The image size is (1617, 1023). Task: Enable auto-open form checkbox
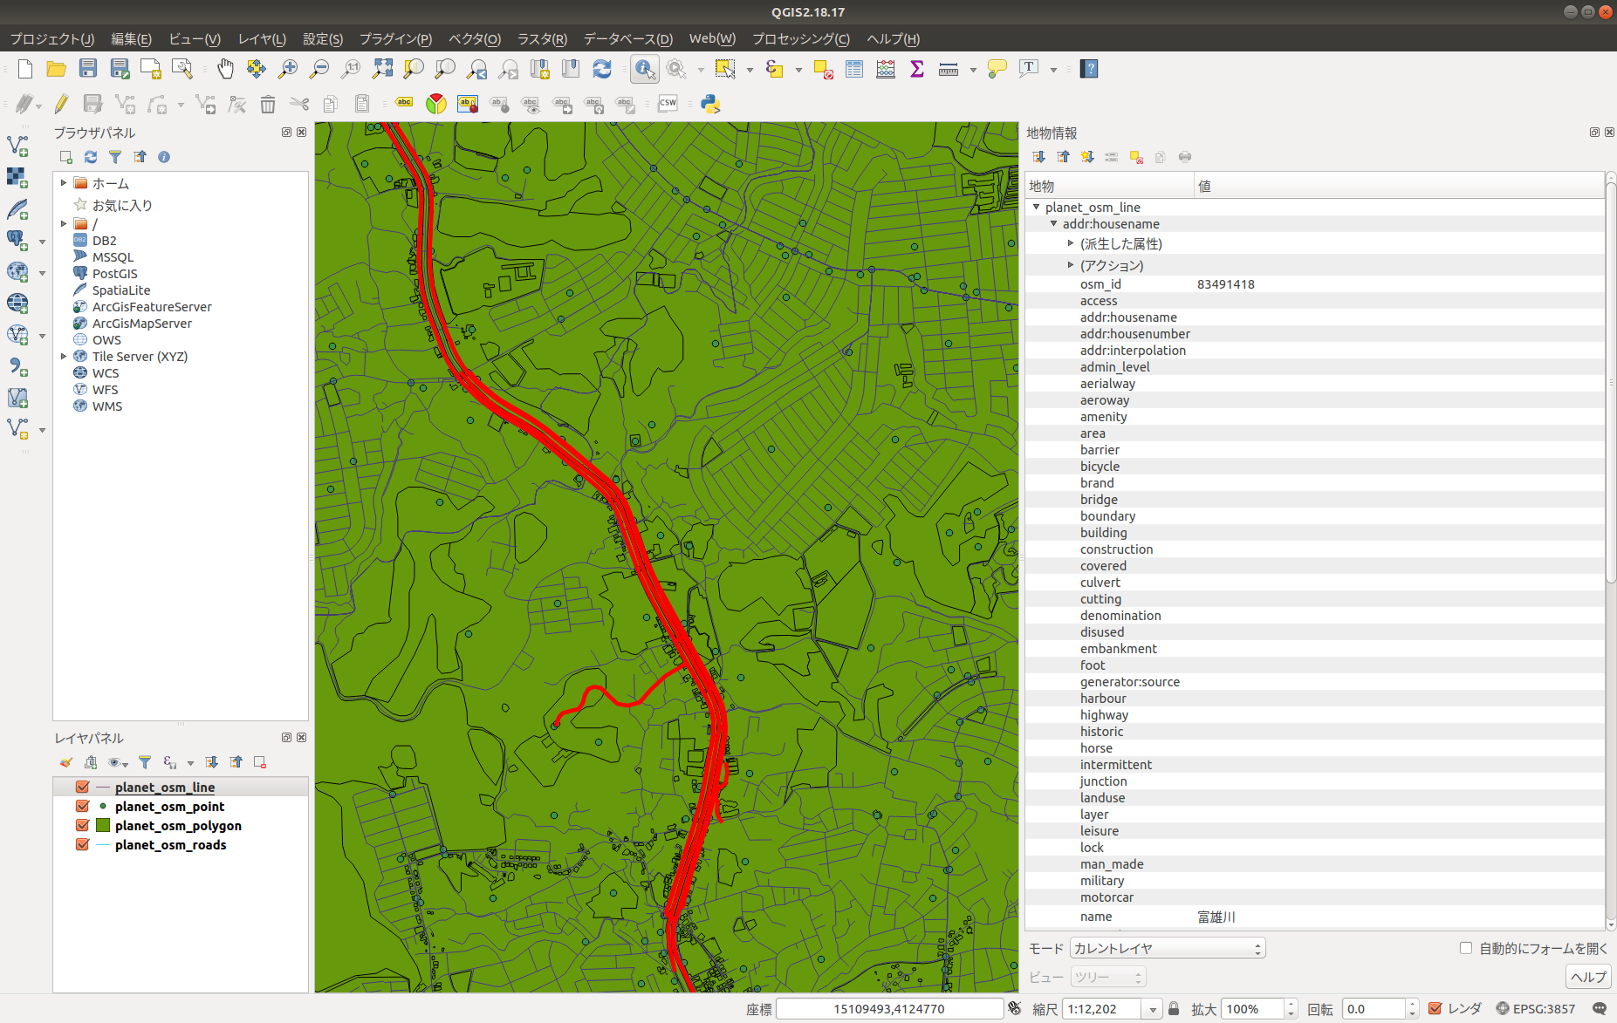1466,948
